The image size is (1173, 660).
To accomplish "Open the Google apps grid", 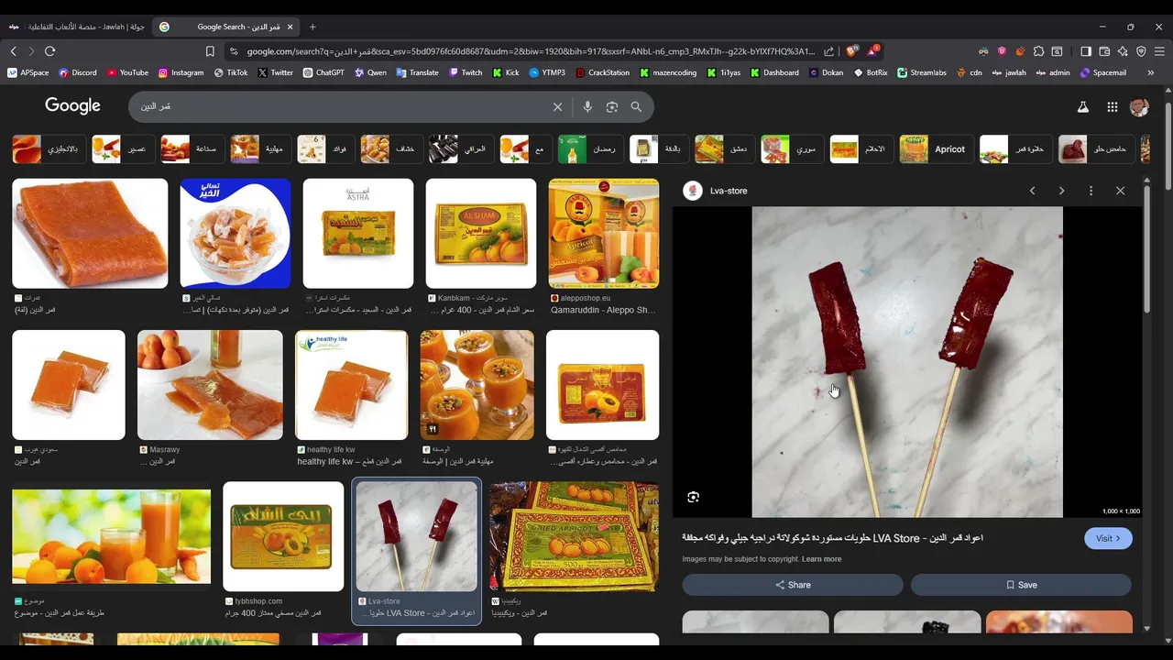I will click(x=1112, y=107).
